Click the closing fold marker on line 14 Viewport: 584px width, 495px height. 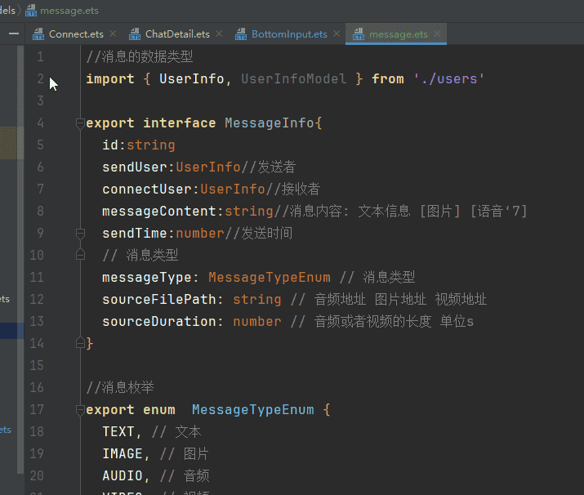pyautogui.click(x=80, y=343)
